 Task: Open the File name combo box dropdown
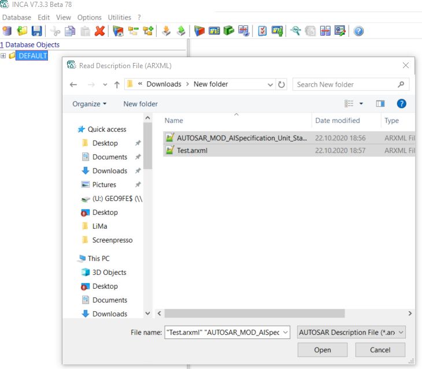(286, 333)
